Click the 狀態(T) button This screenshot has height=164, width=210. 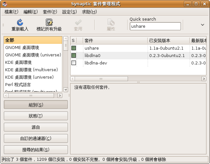36,116
